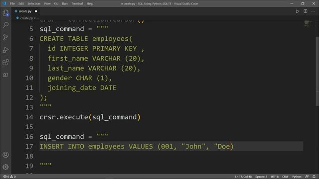Click create.py in the breadcrumb
The height and width of the screenshot is (179, 319).
26,18
